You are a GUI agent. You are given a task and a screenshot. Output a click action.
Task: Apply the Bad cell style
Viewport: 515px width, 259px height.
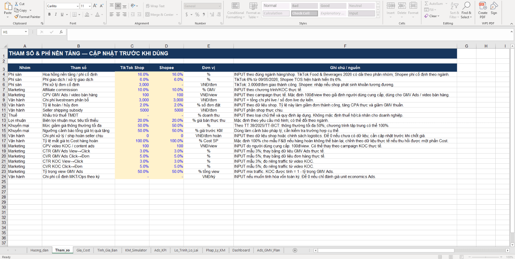304,6
